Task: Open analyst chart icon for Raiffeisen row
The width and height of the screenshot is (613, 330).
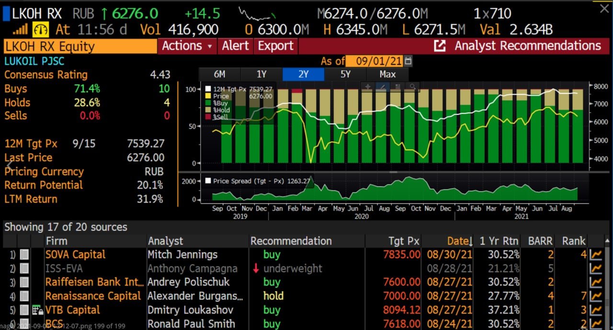Action: click(596, 283)
